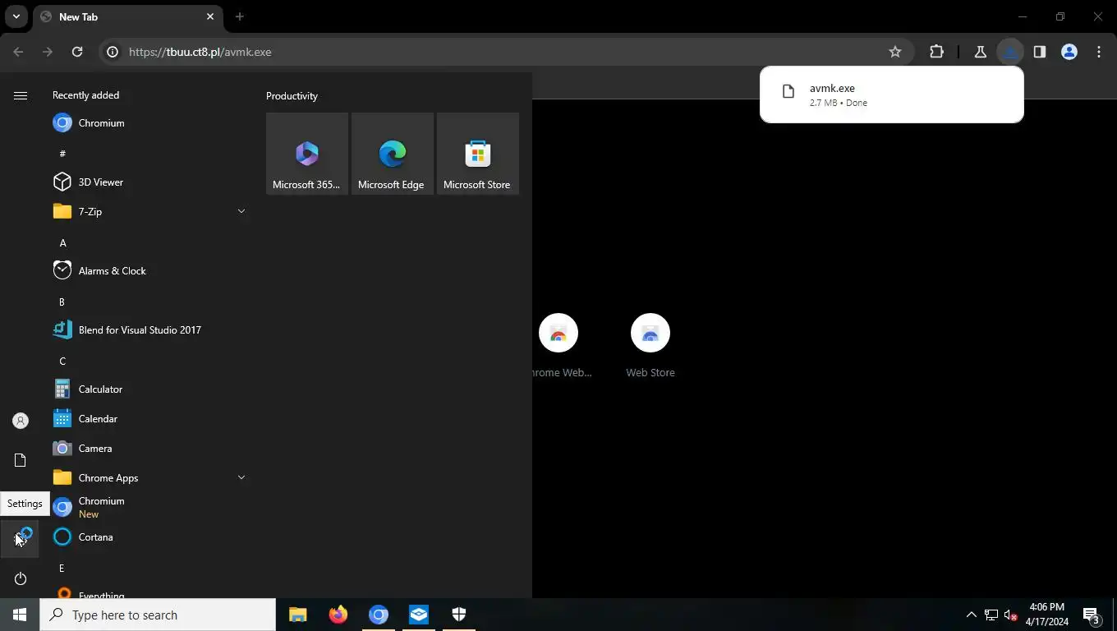Expand the Start menu hamburger

[x=21, y=95]
